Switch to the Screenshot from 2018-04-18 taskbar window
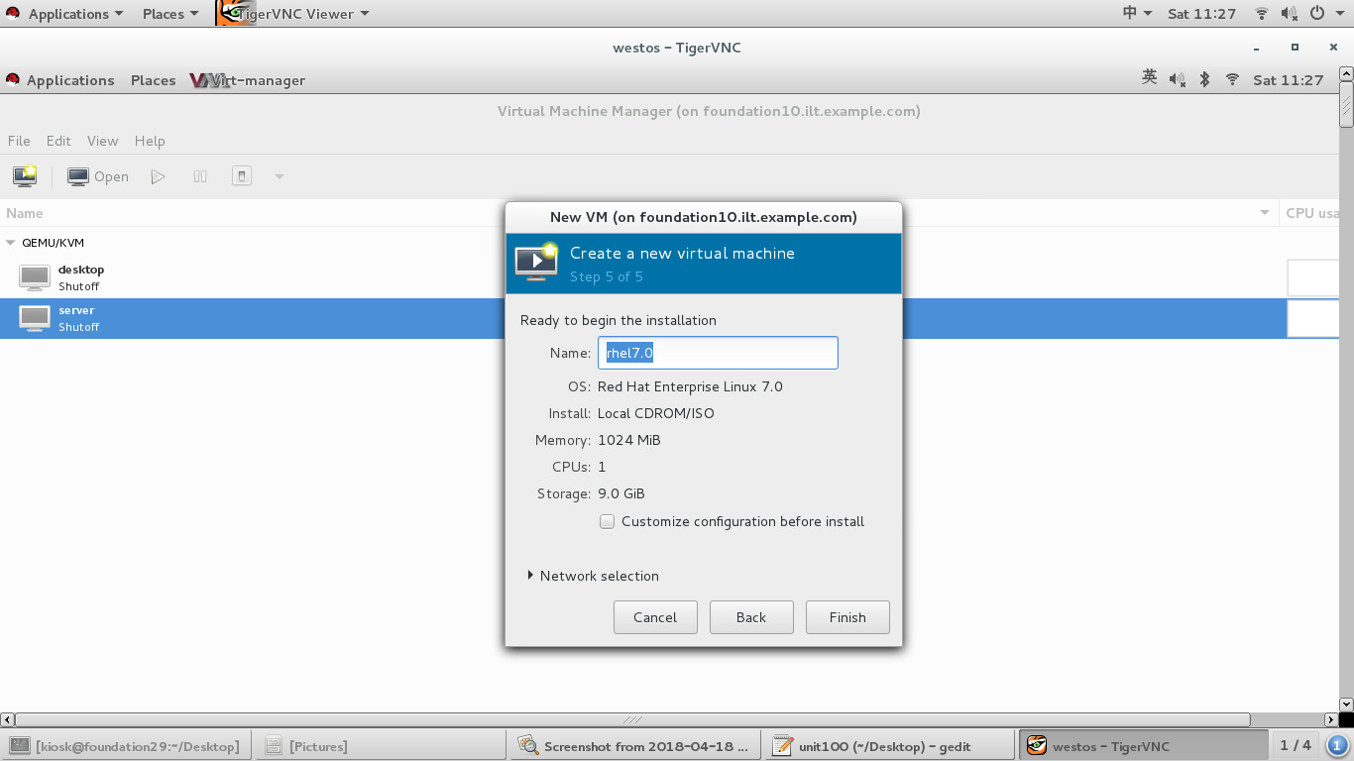 point(634,746)
